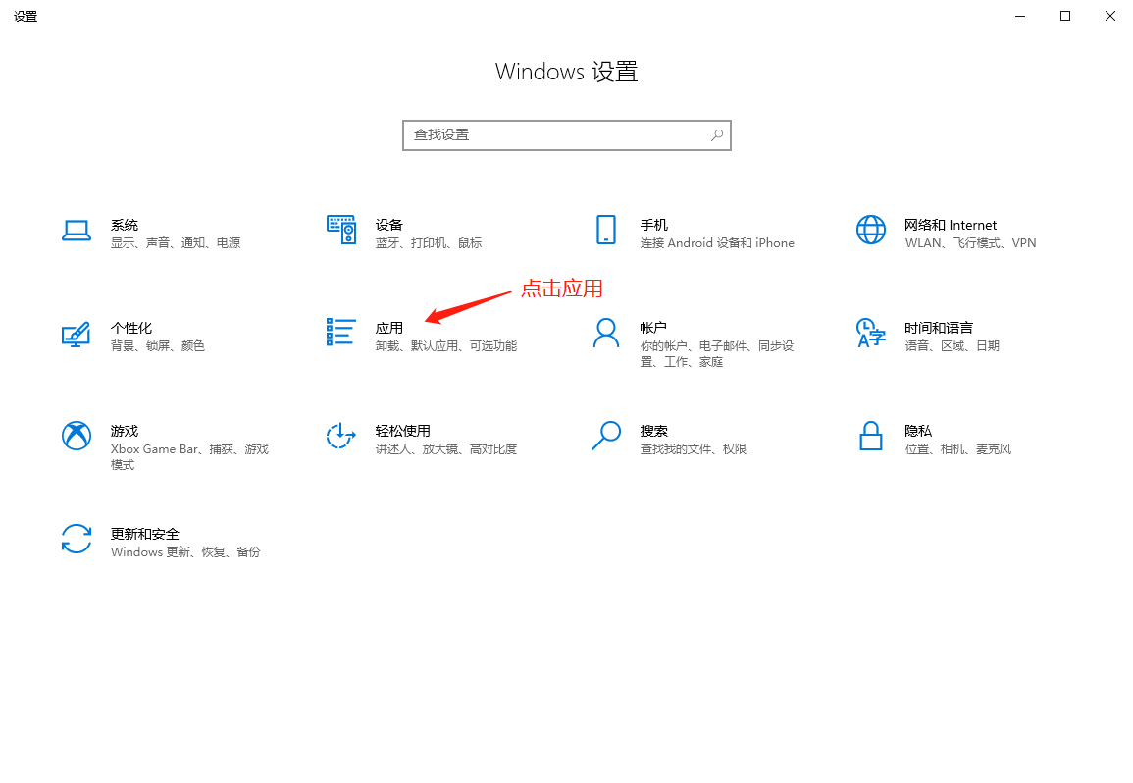Click text WLAN、飞行模式、VPN
The height and width of the screenshot is (783, 1133).
pos(970,243)
